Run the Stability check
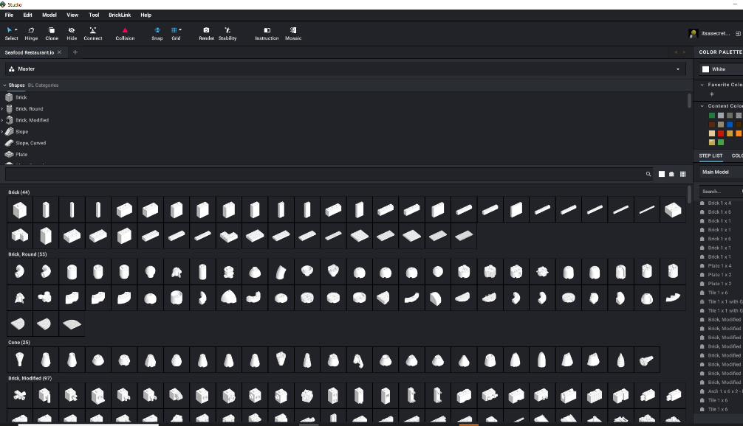This screenshot has width=743, height=426. pos(227,33)
